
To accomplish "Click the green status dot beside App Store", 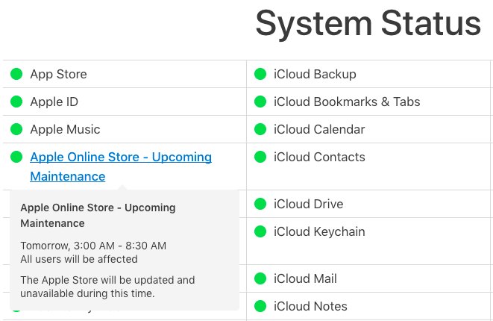I will click(x=16, y=74).
